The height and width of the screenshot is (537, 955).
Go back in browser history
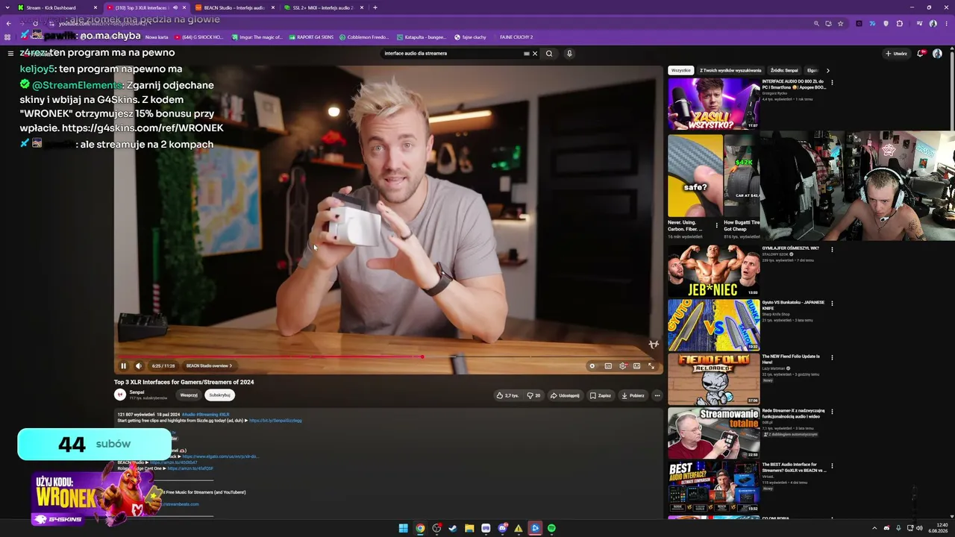(x=9, y=23)
